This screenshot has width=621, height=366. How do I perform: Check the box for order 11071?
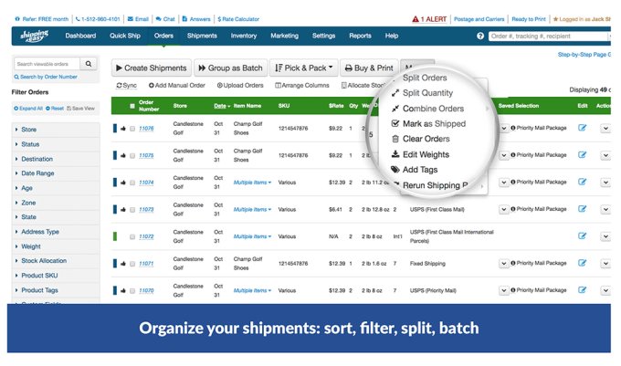pos(132,264)
